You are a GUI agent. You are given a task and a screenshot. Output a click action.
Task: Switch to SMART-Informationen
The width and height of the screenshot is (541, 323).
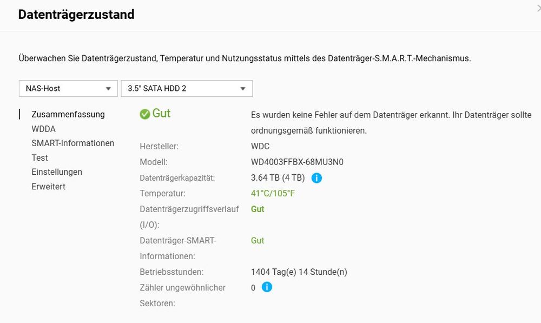(73, 143)
